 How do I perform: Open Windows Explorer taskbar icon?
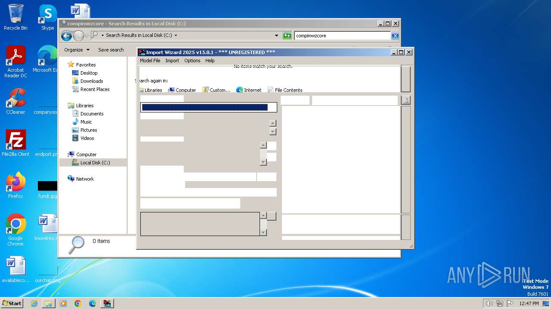[49, 303]
